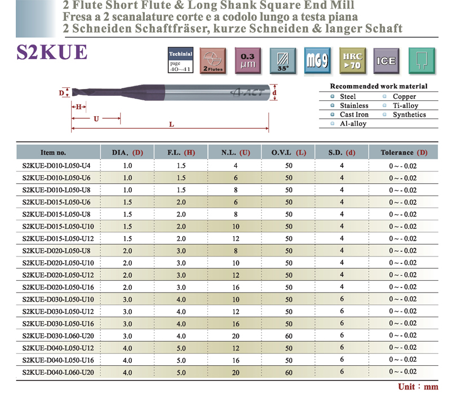Select item S2KUE-D015-L050-U6
Viewport: 451px width, 399px height.
56,202
